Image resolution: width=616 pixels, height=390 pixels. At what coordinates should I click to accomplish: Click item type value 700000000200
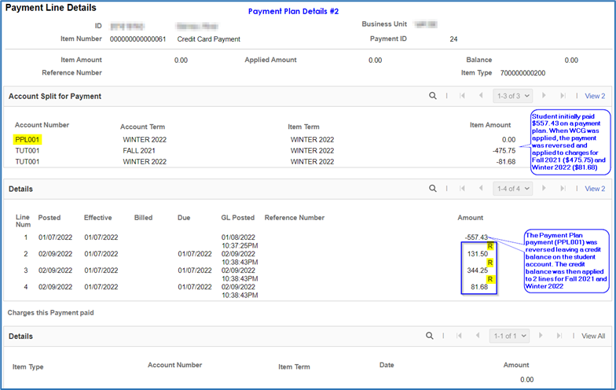[x=522, y=72]
